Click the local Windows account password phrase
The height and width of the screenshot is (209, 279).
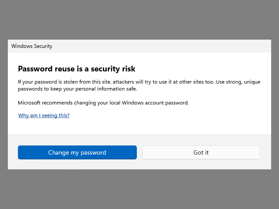[x=157, y=103]
